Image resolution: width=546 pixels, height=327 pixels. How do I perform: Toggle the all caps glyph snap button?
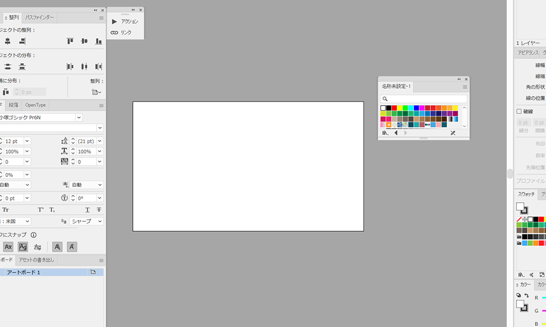8,247
